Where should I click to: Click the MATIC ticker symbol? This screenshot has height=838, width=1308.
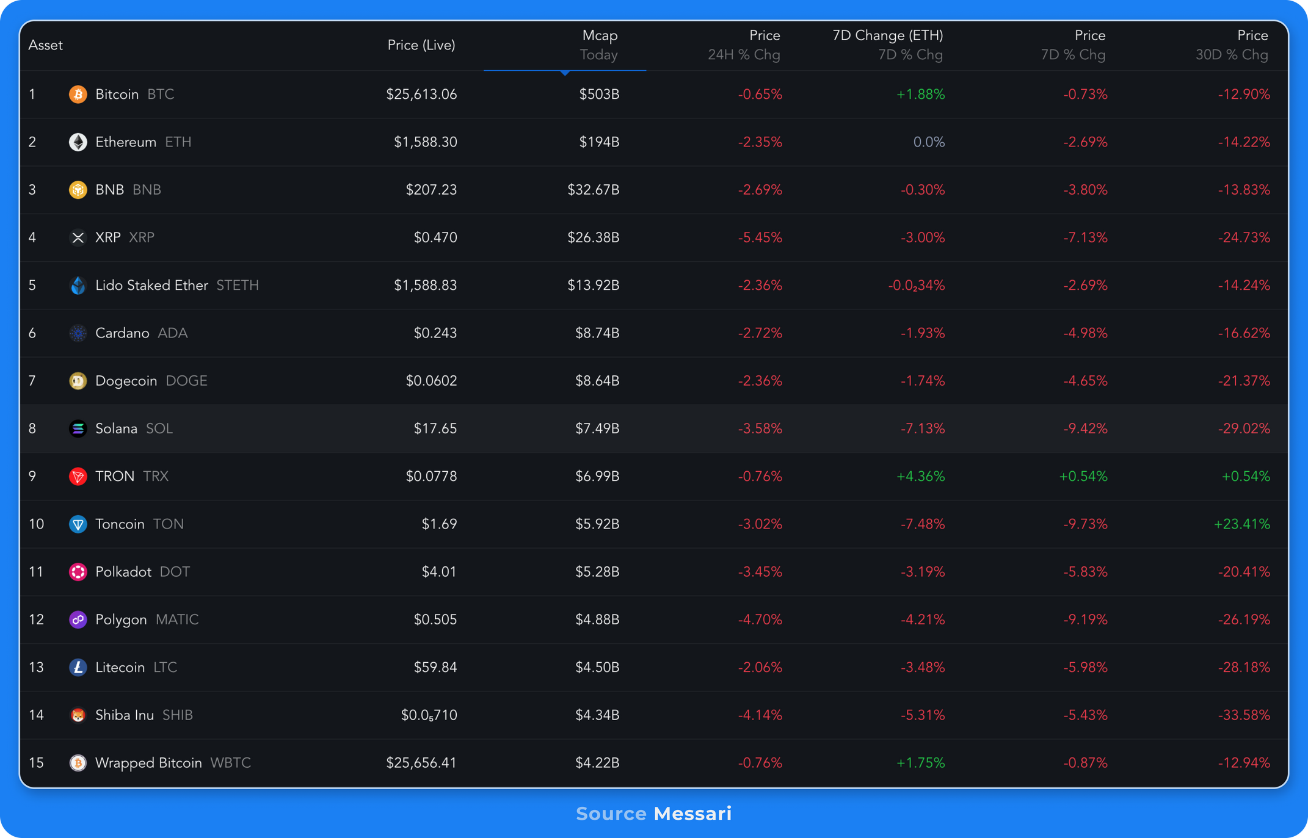[x=177, y=619]
